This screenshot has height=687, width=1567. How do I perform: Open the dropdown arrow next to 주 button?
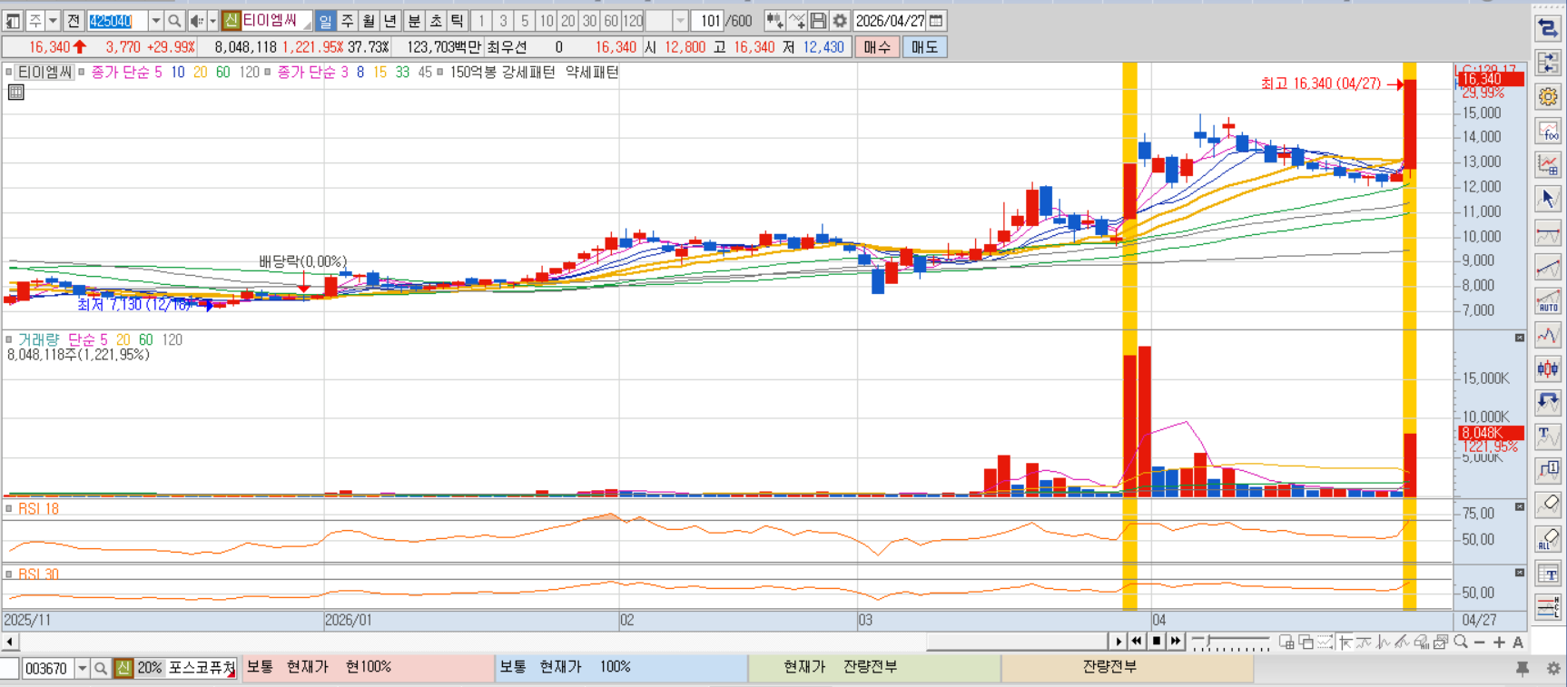point(53,20)
